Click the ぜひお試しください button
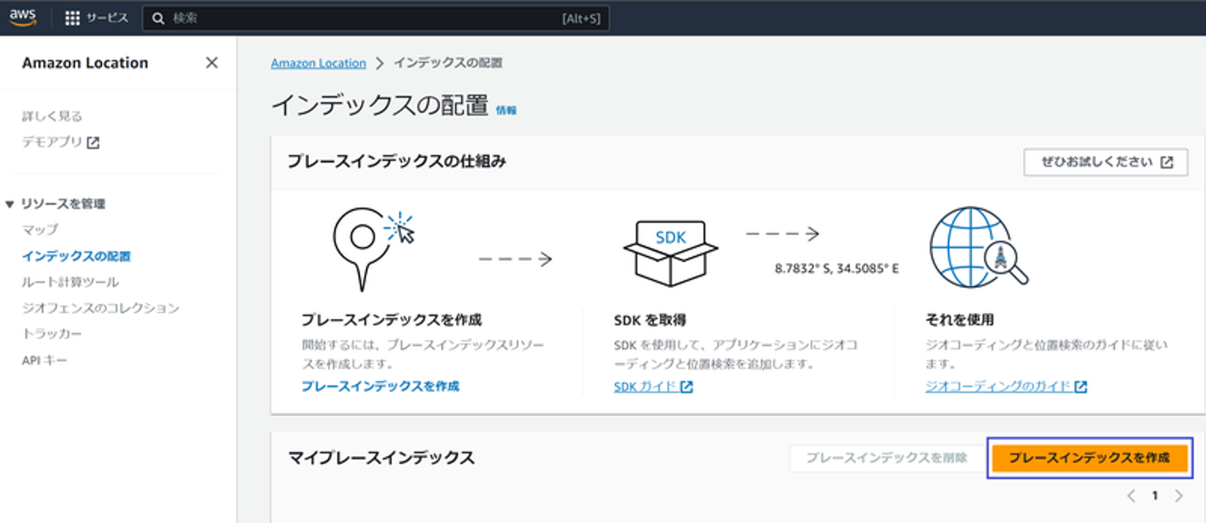Viewport: 1206px width, 523px height. pos(1105,162)
